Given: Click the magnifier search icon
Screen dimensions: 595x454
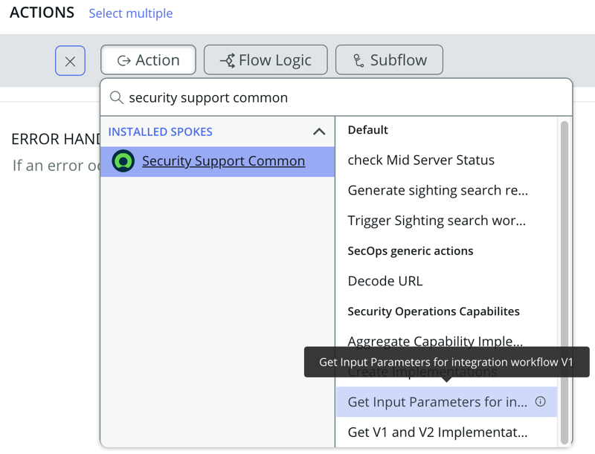Looking at the screenshot, I should coord(117,97).
